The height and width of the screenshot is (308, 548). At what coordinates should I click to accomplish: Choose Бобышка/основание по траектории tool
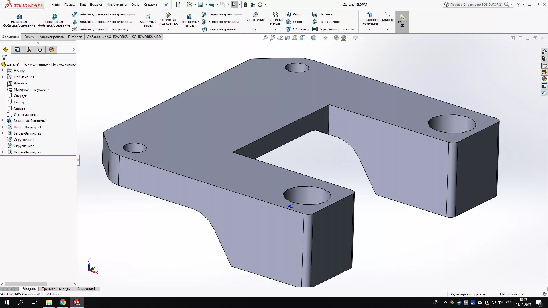tap(103, 14)
